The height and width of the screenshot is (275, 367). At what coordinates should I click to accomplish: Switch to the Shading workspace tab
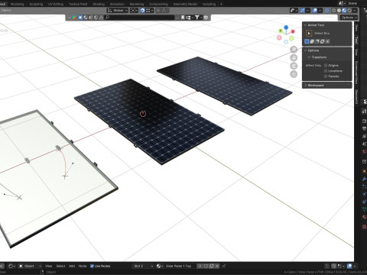(x=99, y=4)
